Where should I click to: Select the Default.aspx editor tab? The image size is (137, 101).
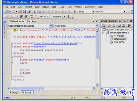(17, 21)
